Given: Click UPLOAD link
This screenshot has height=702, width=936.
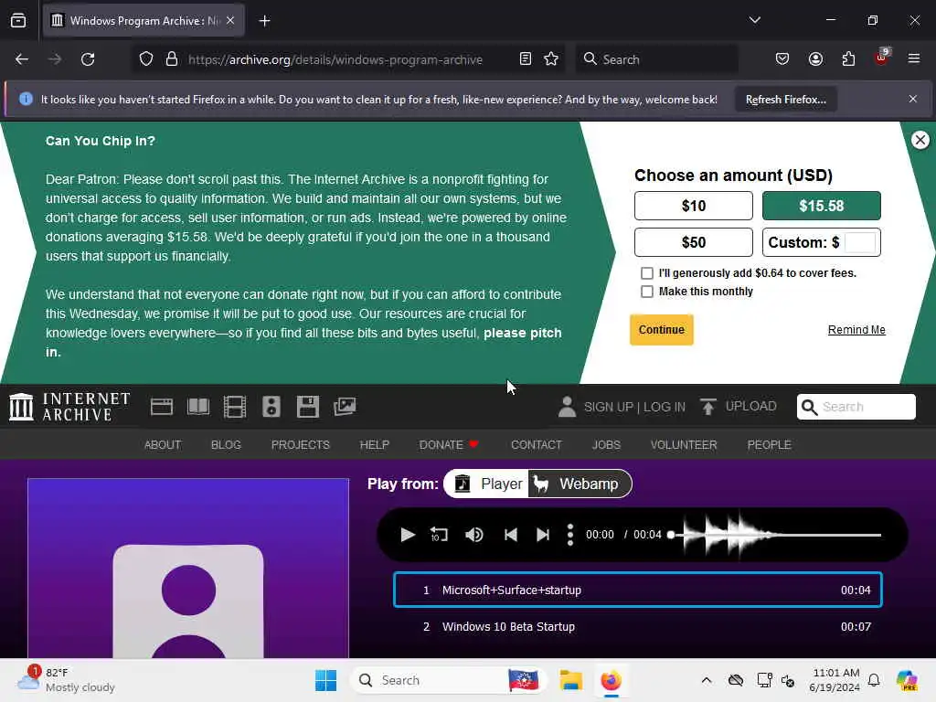Looking at the screenshot, I should click(751, 407).
